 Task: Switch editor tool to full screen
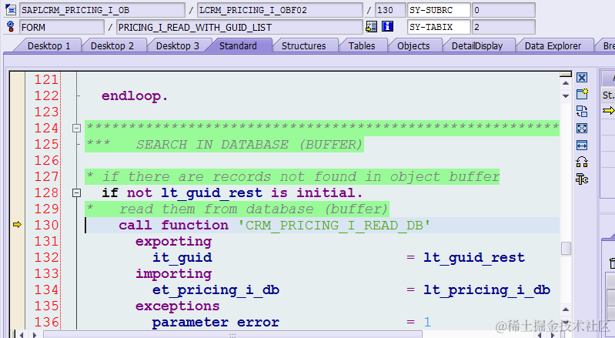pos(582,129)
